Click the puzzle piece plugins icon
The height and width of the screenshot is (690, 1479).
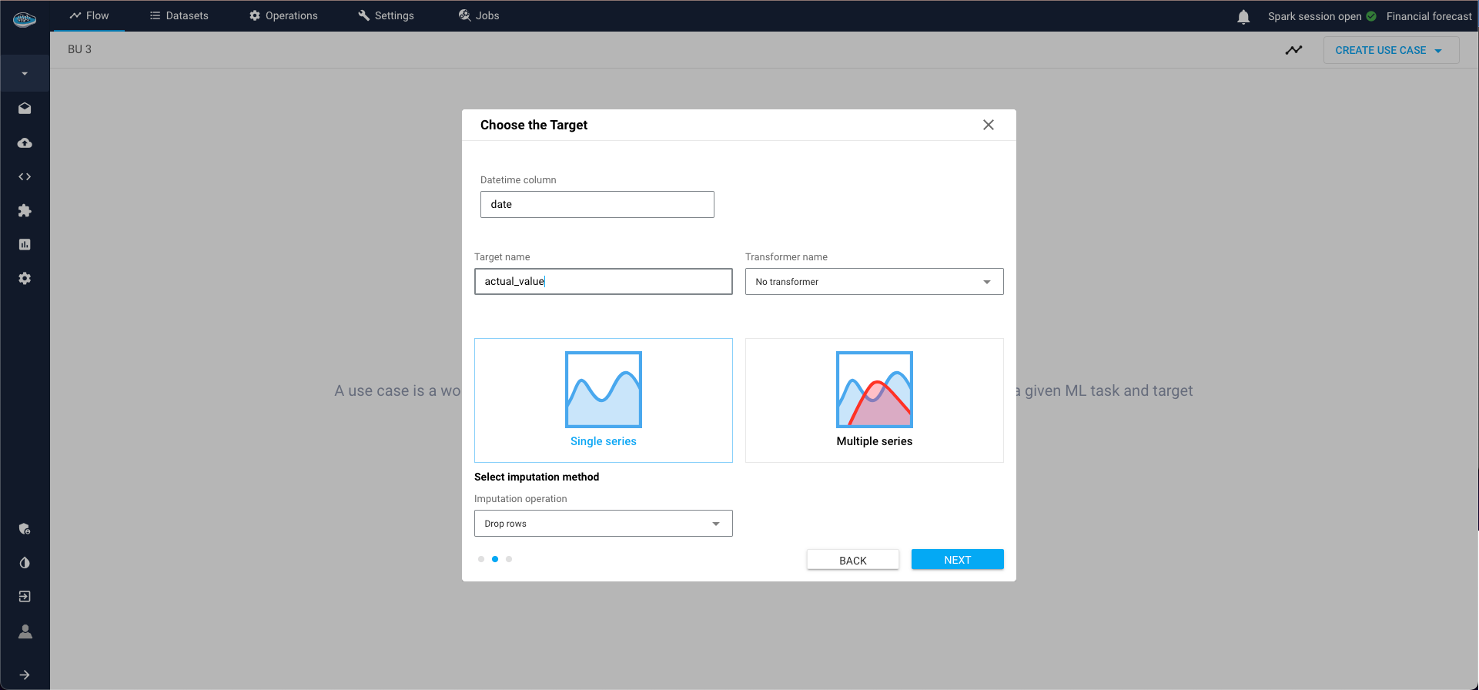[25, 211]
